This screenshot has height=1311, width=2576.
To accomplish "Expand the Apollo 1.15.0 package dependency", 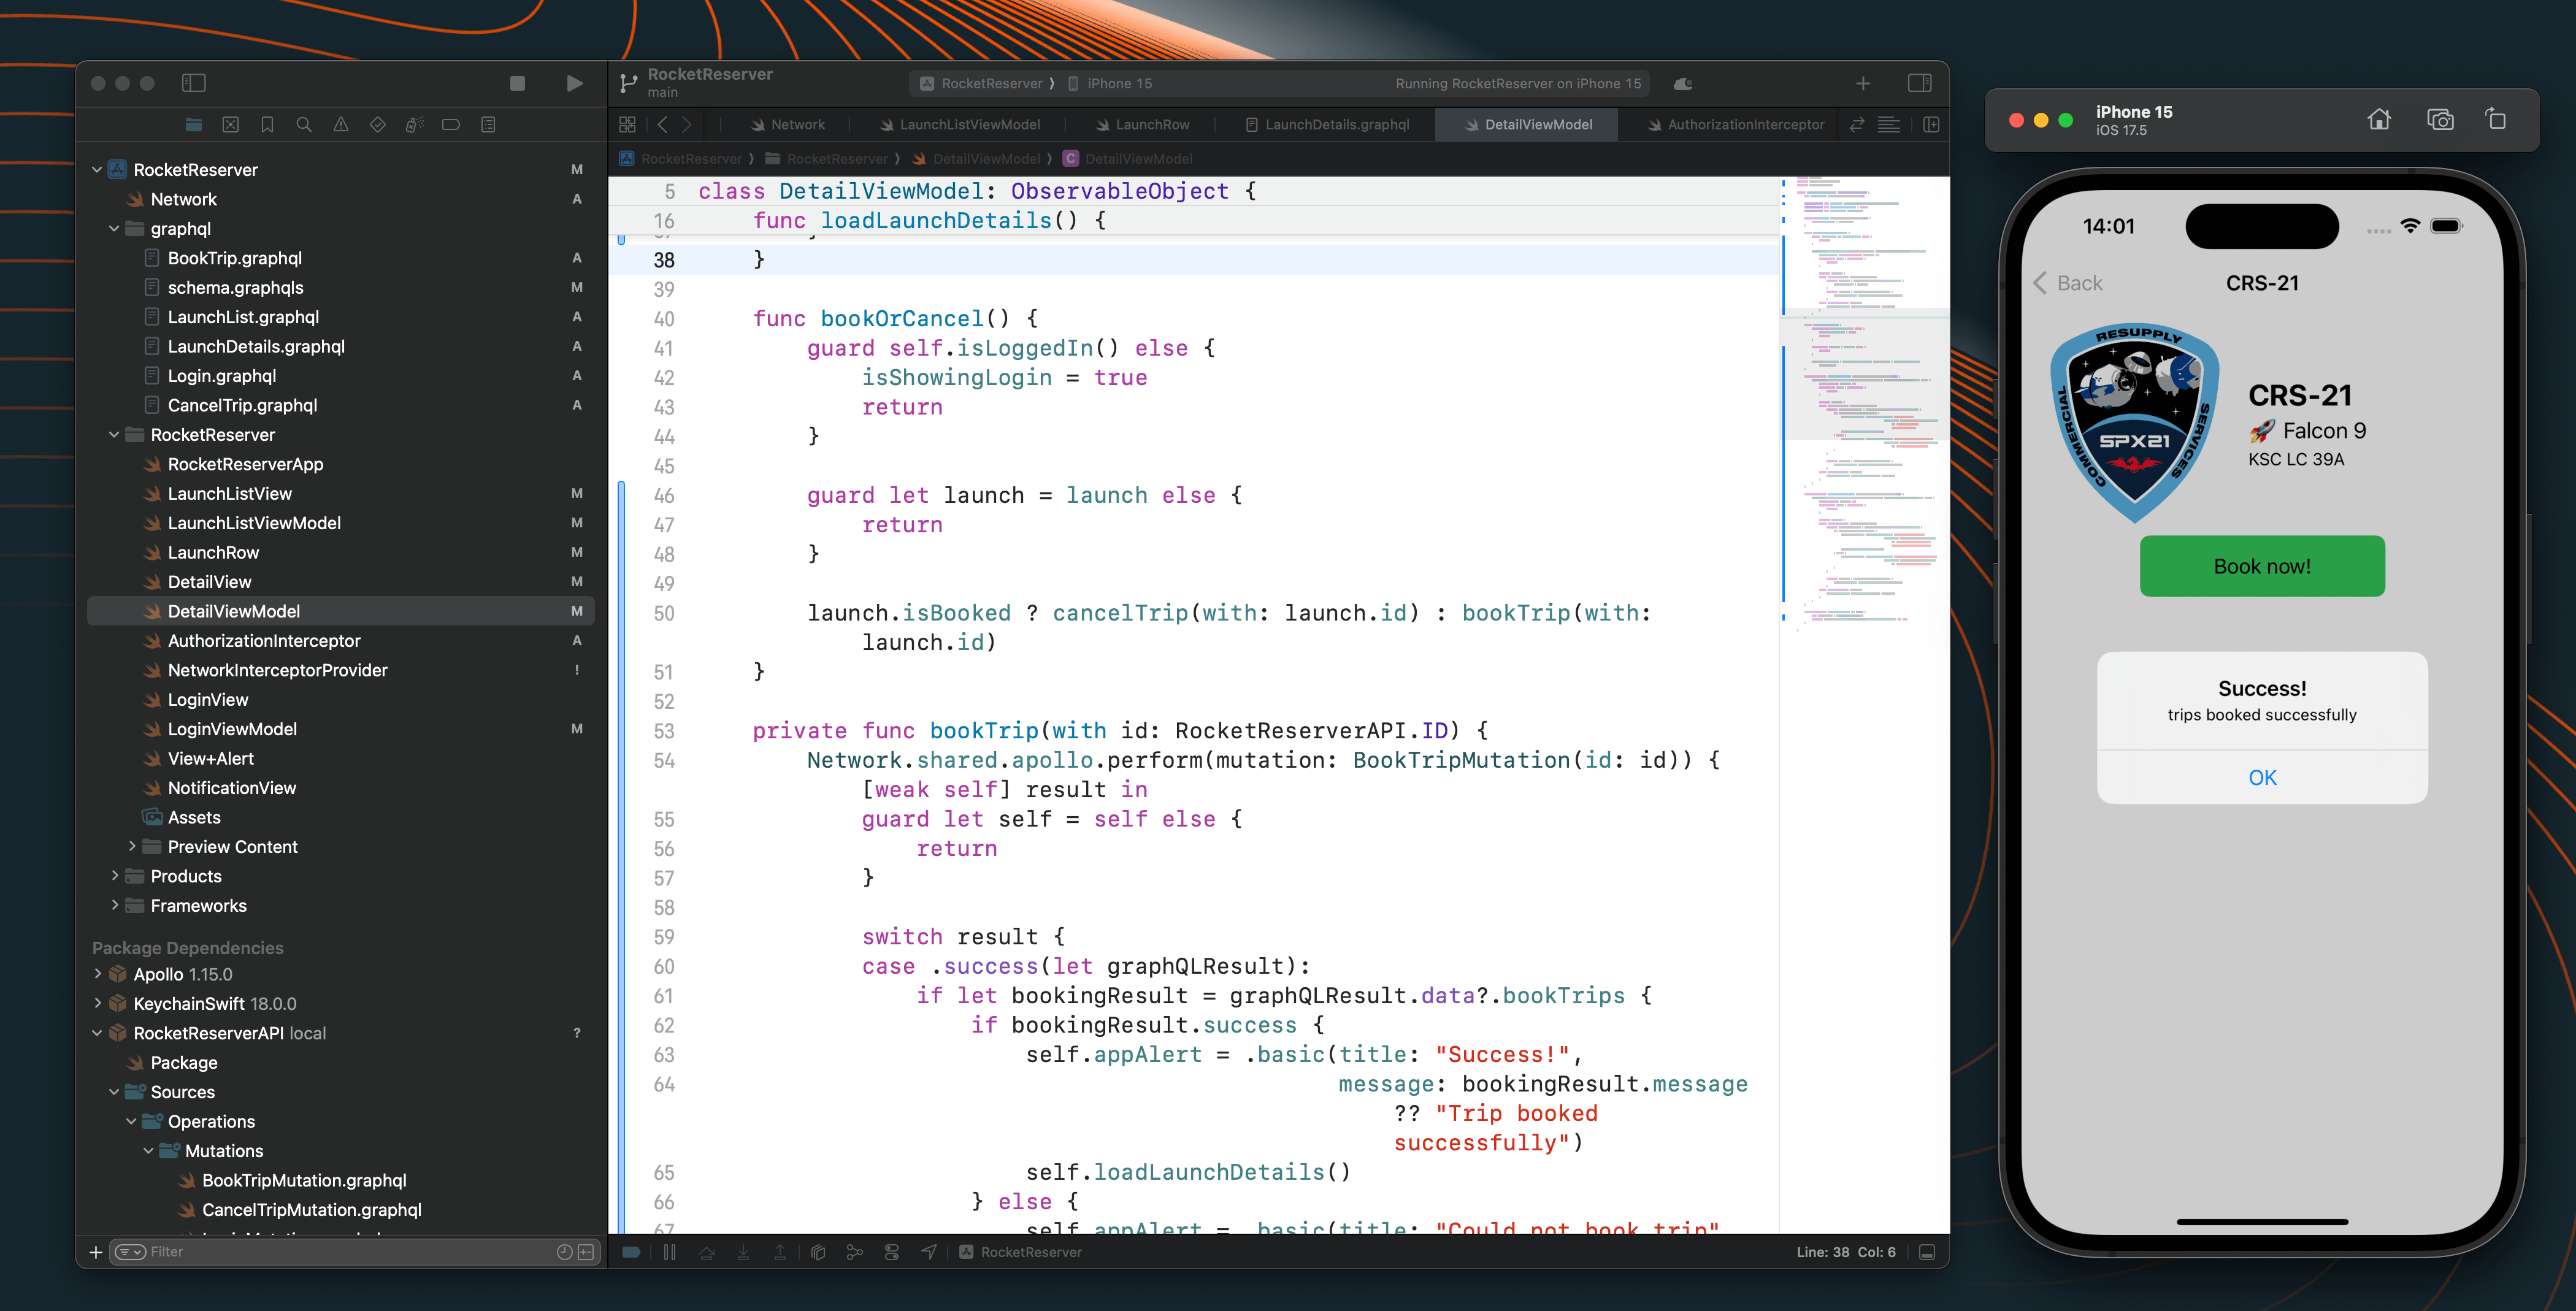I will pyautogui.click(x=97, y=973).
